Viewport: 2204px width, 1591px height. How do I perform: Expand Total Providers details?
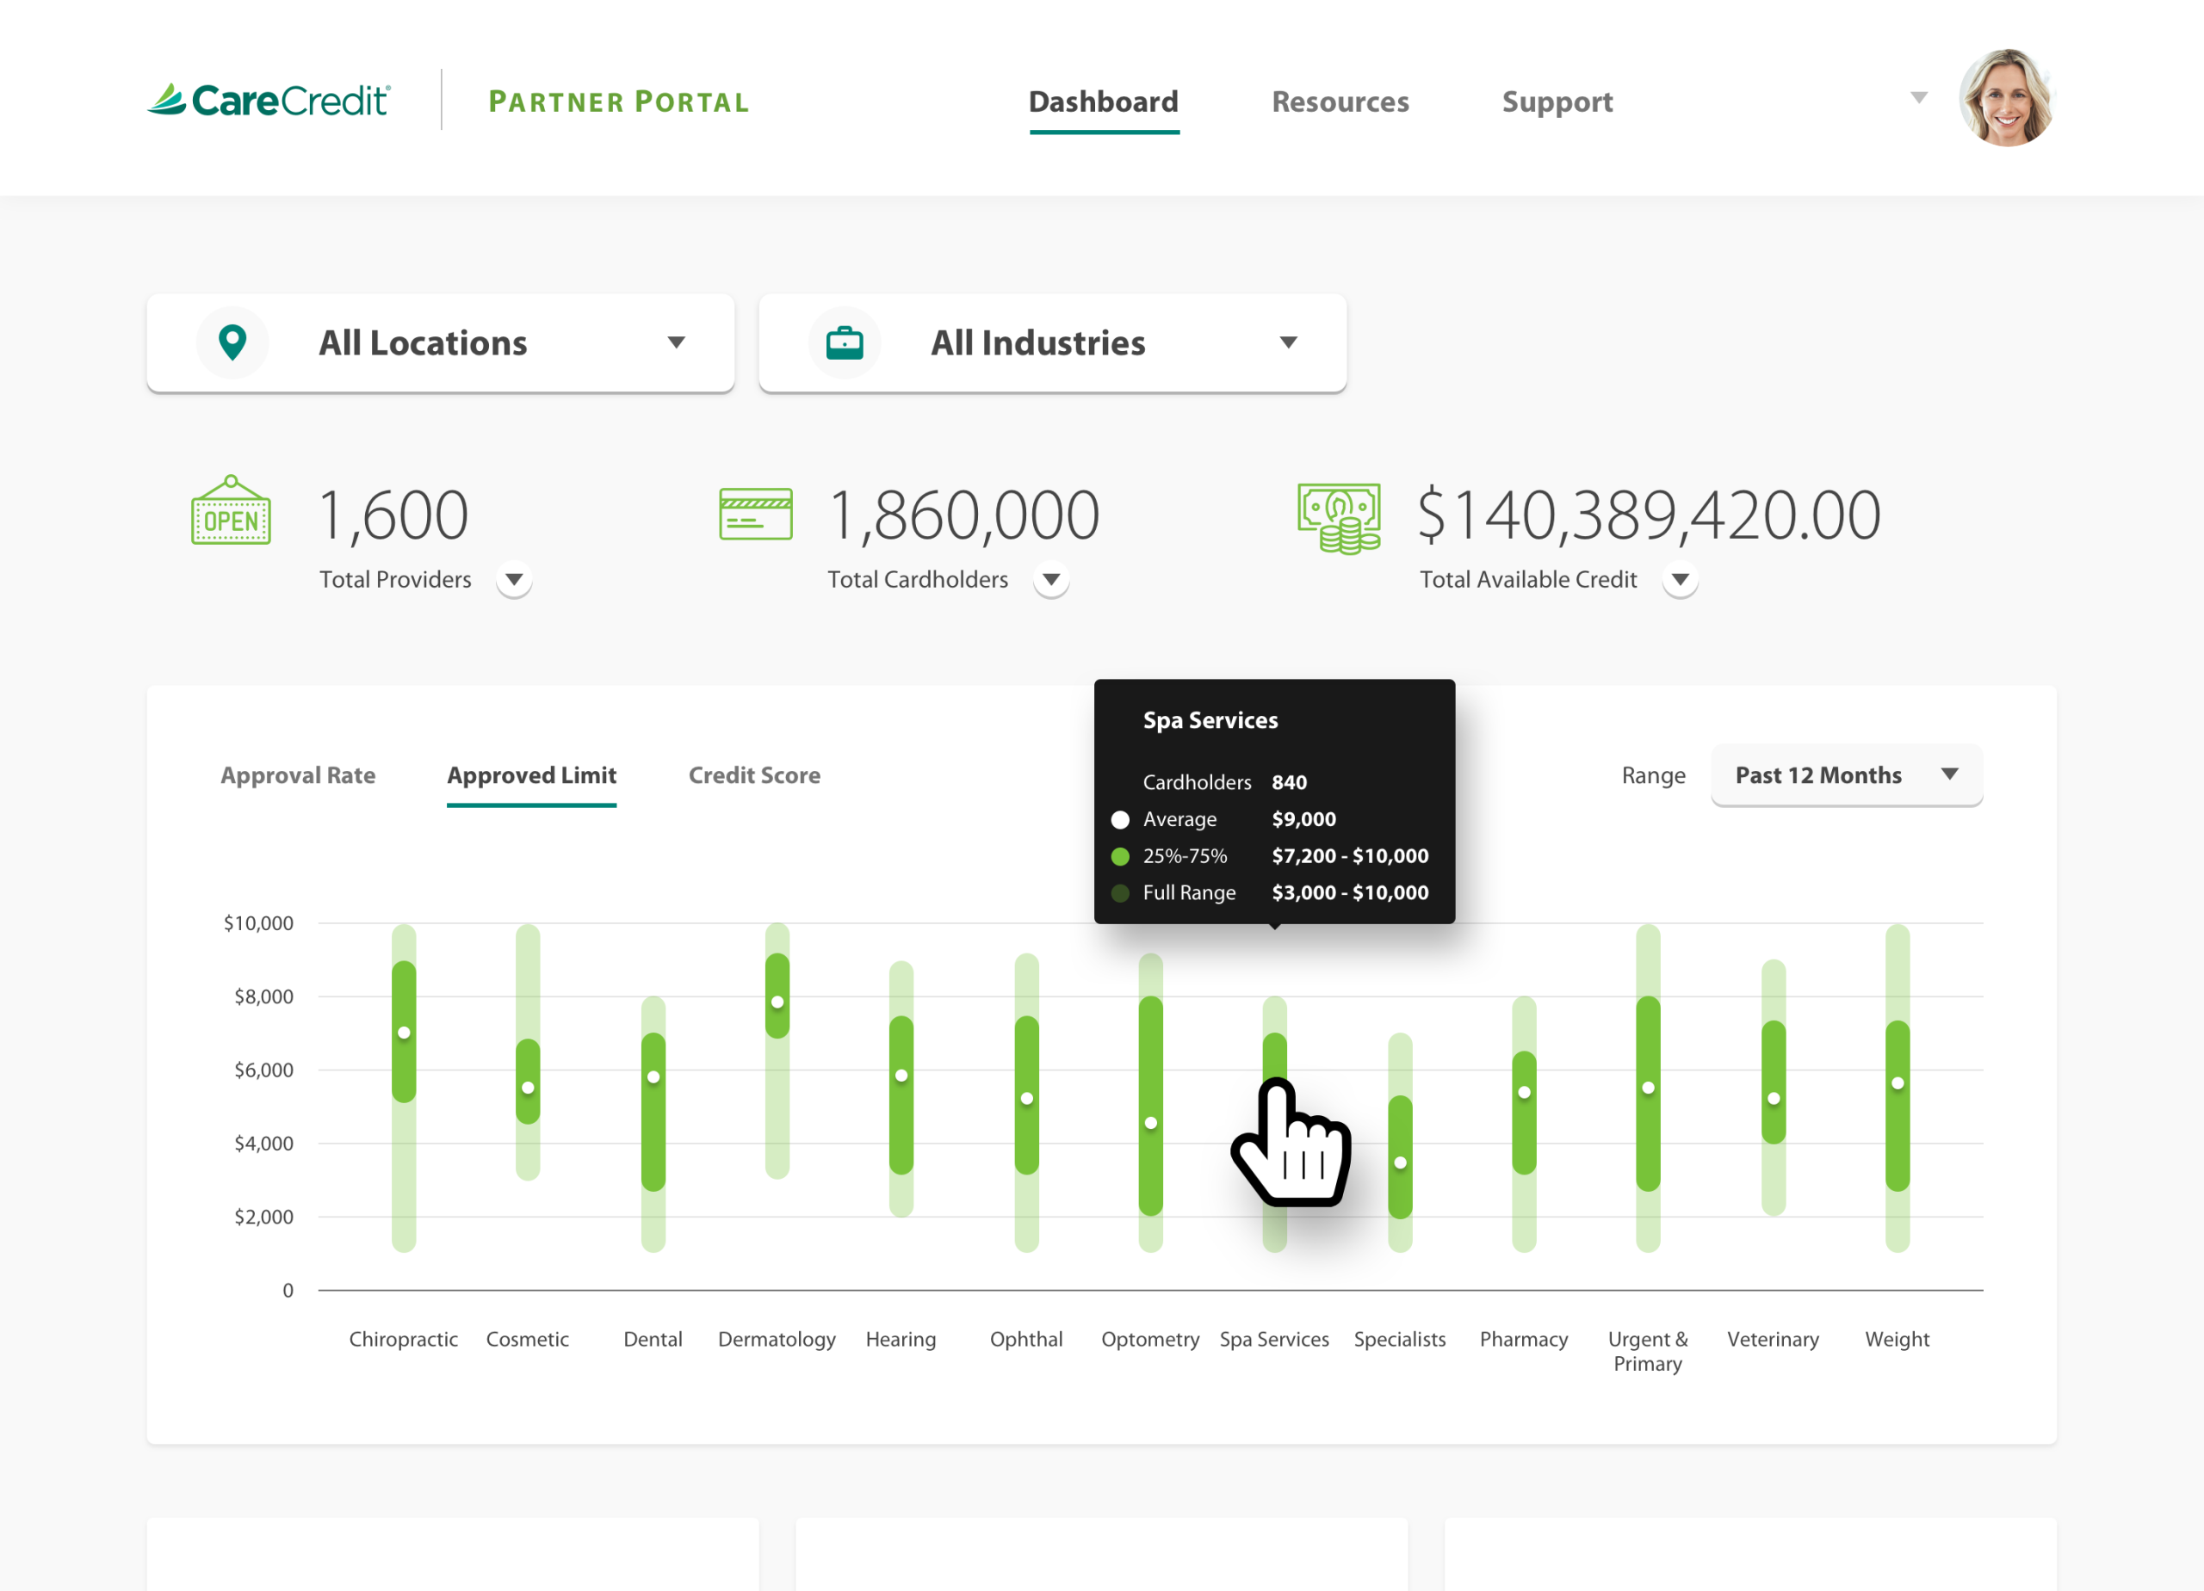(x=513, y=580)
